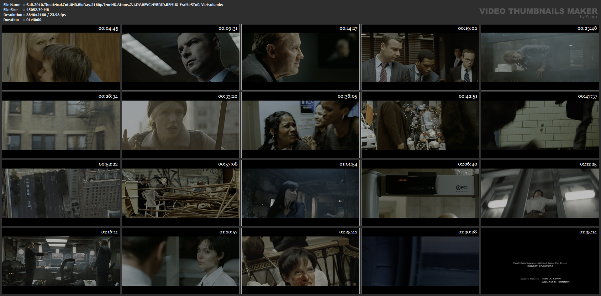Viewport: 601px width, 296px height.
Task: Choose the thumbnail stamped 01:25:42
Action: click(300, 261)
